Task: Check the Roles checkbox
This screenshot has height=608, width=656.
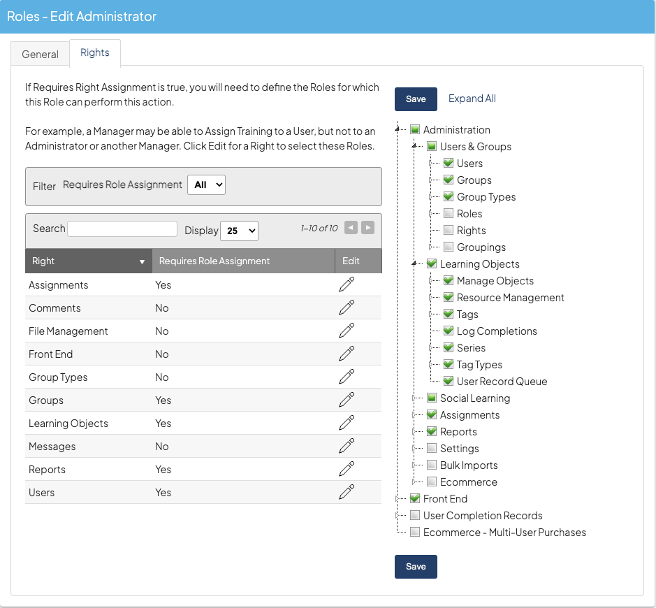Action: (449, 213)
